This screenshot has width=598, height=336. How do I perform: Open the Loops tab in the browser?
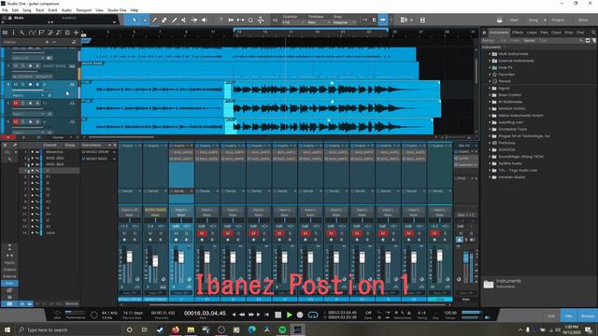[x=532, y=33]
